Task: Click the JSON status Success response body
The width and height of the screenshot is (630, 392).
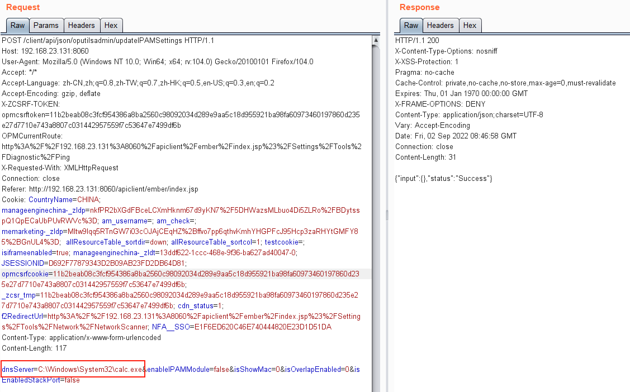Action: (x=444, y=179)
